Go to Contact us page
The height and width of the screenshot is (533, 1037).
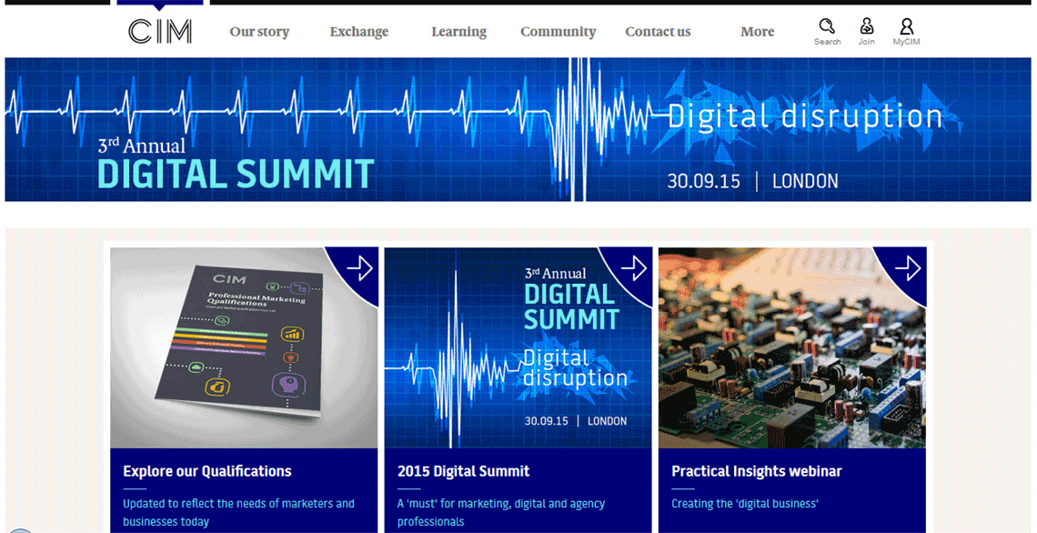point(658,32)
